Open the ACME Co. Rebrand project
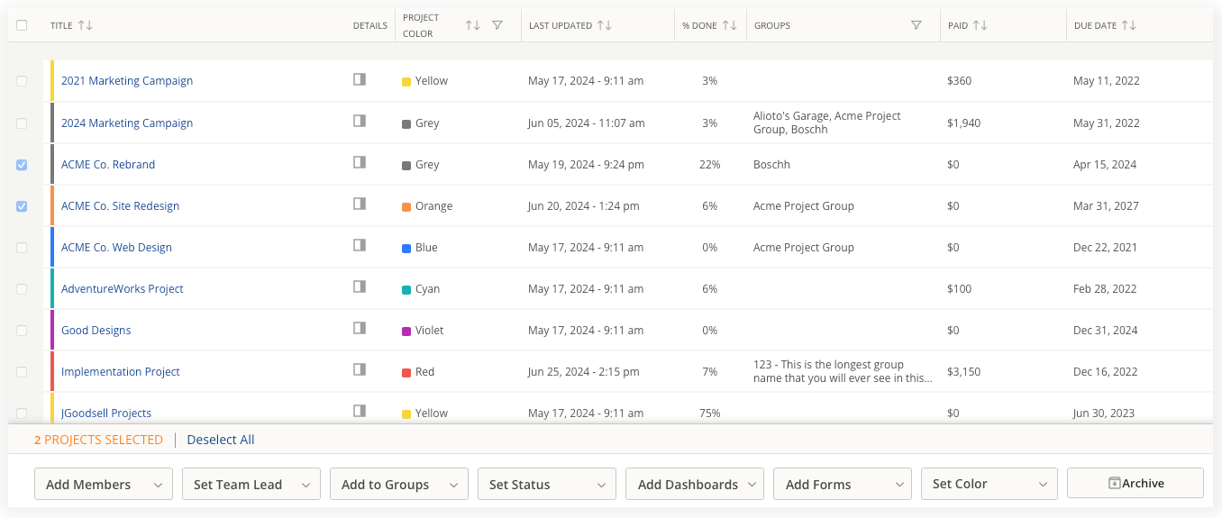 (108, 164)
